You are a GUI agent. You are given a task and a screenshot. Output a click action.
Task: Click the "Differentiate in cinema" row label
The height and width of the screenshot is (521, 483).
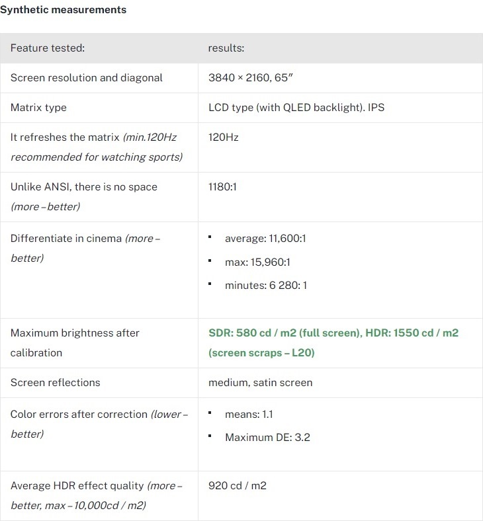(x=66, y=238)
